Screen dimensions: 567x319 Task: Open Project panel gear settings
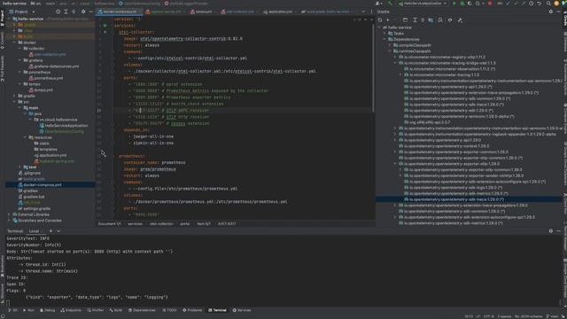point(83,12)
